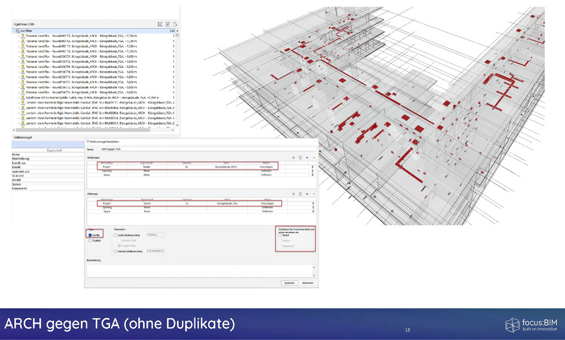565x340 pixels.
Task: Uncheck the Konflikt type checkbox
Action: click(89, 235)
